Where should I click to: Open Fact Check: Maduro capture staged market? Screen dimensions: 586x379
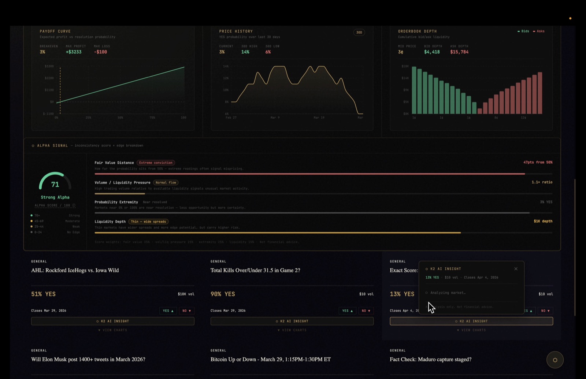tap(431, 359)
